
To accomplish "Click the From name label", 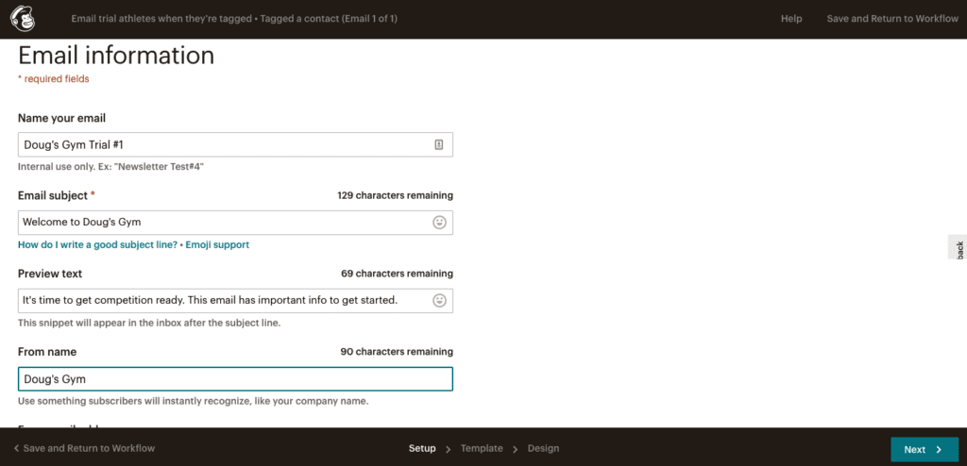I will 47,351.
